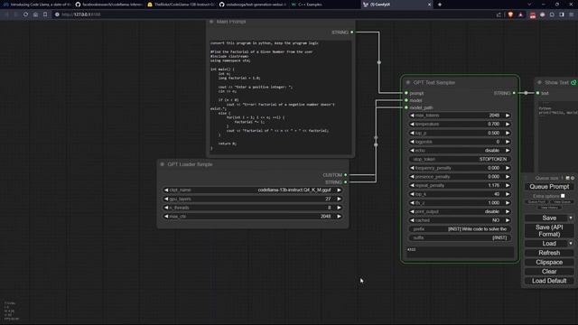Increase gpu_layers with right arrow

coord(340,199)
